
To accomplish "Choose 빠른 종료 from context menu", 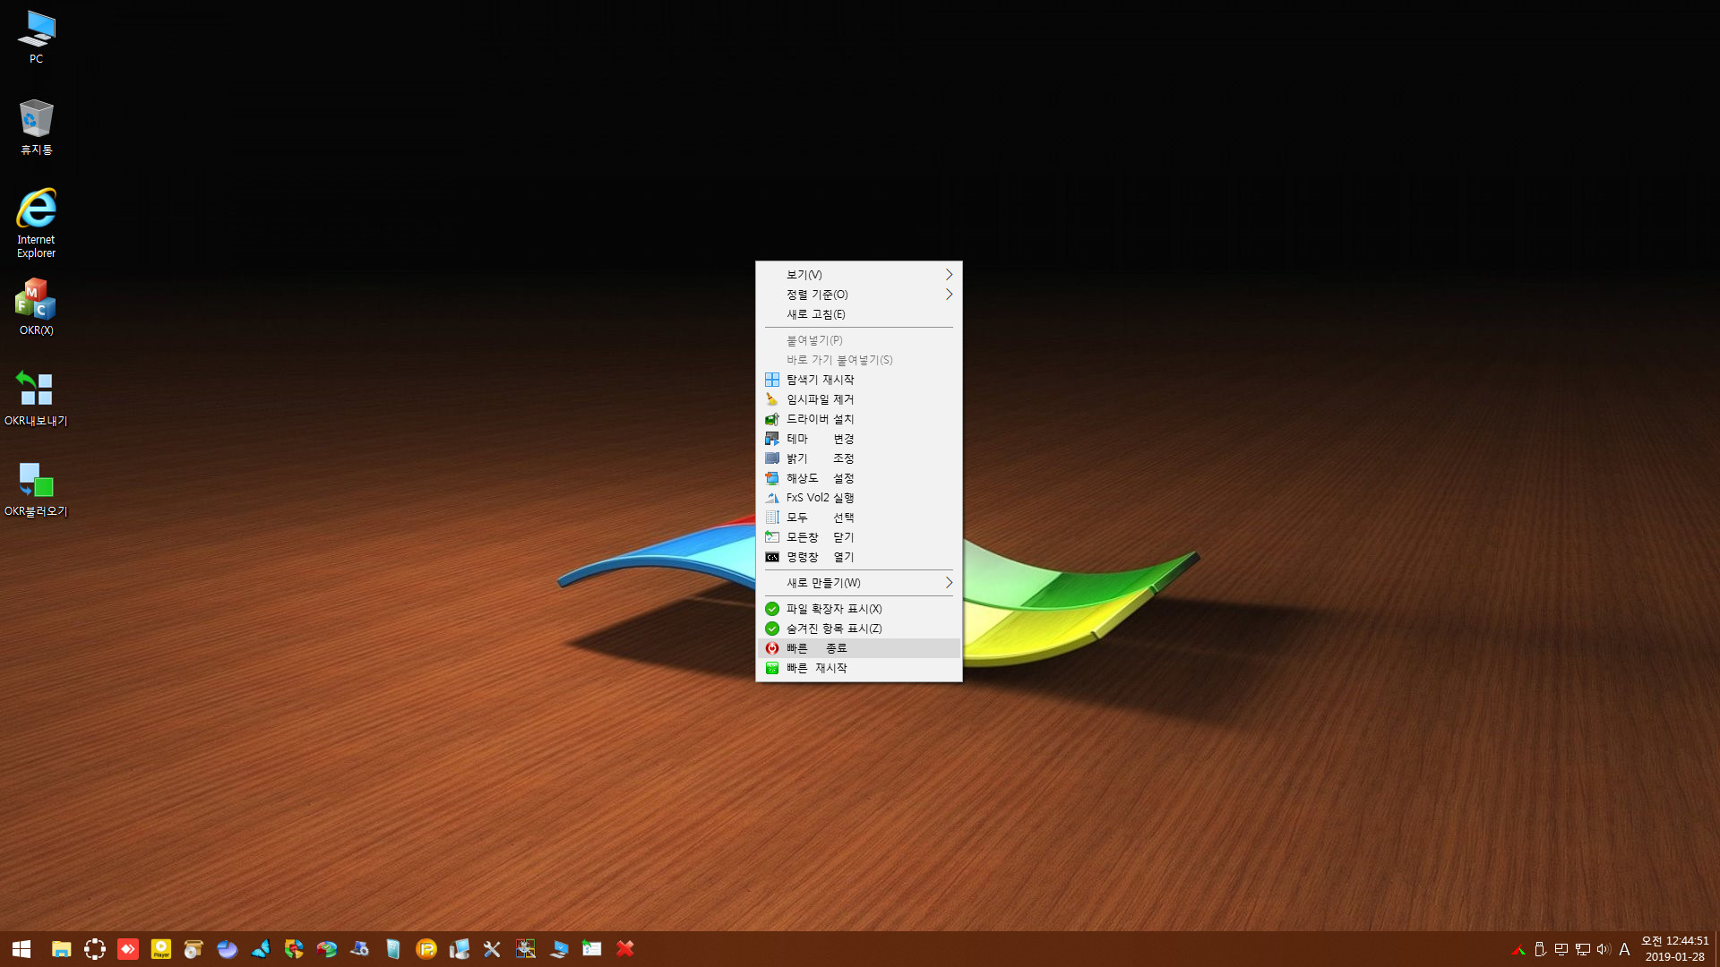I will tap(858, 648).
